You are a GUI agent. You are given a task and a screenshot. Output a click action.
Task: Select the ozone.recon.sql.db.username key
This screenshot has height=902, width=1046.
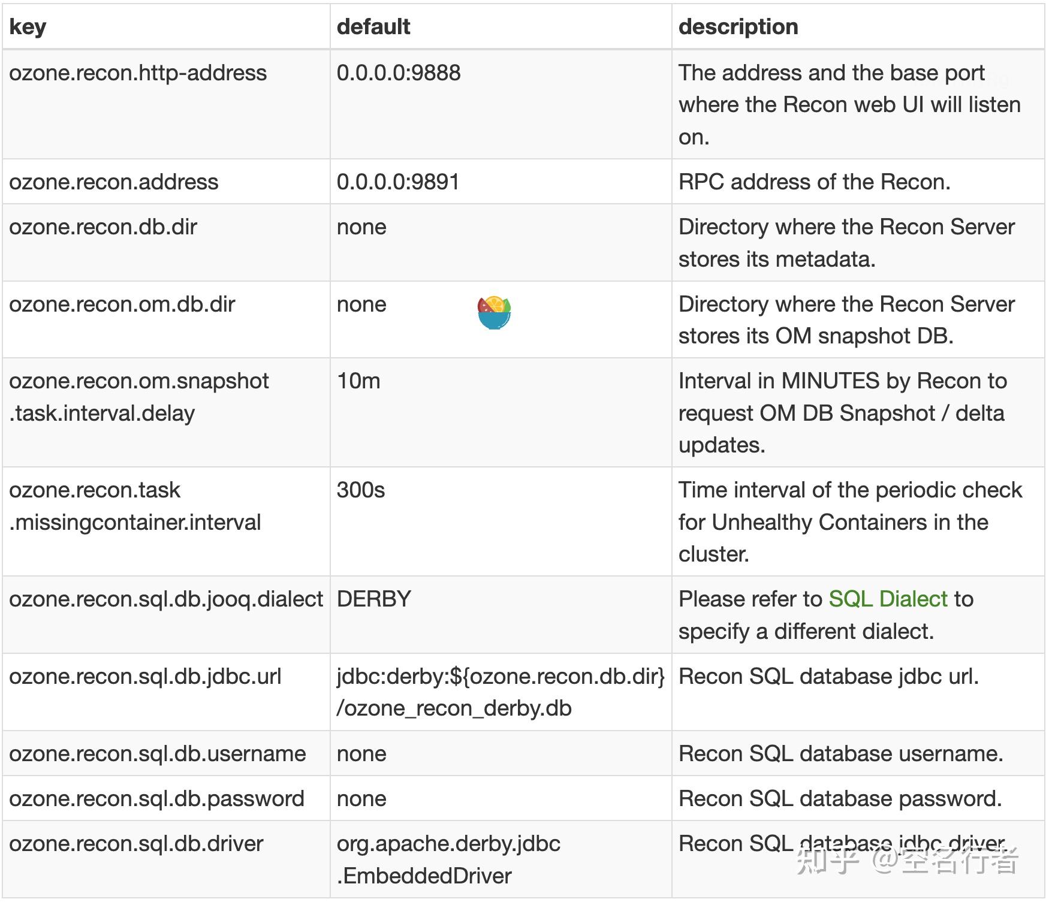tap(158, 754)
